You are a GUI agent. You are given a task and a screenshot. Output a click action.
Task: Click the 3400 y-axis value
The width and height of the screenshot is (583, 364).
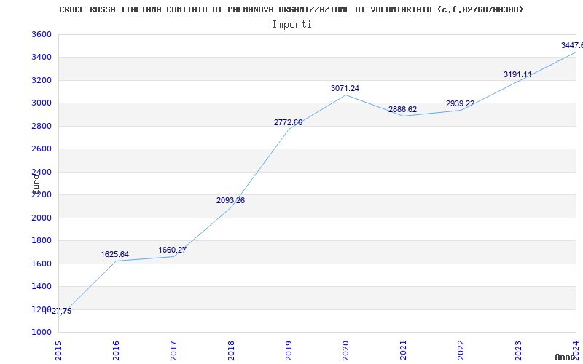tap(42, 58)
